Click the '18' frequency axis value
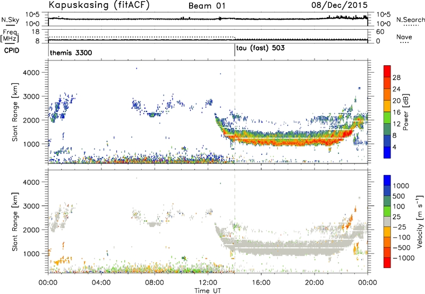Image resolution: width=425 pixels, height=294 pixels. [36, 32]
